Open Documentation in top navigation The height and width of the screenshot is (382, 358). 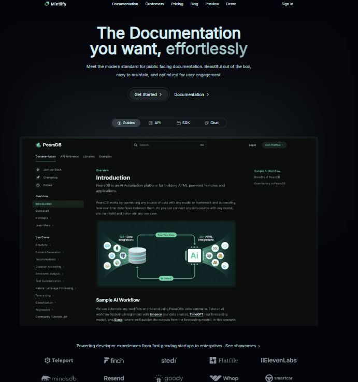125,4
